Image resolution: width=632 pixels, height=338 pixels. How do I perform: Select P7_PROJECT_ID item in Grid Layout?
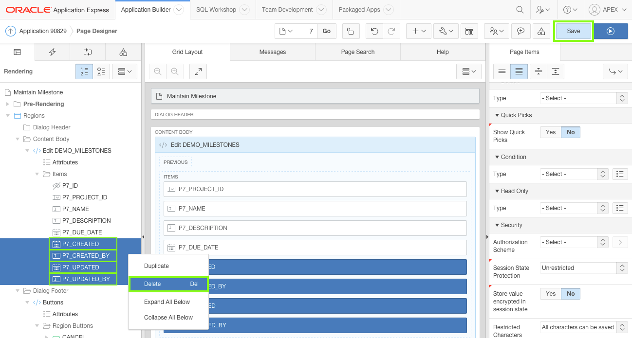point(315,189)
